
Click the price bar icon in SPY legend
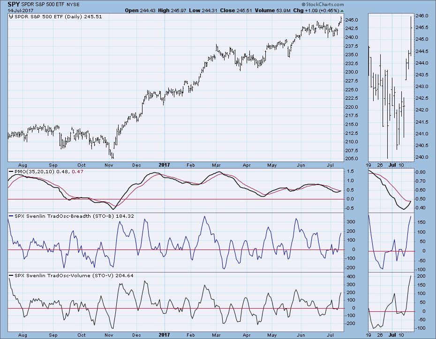coord(11,17)
